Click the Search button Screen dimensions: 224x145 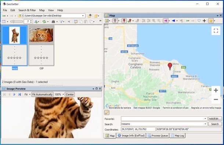pyautogui.click(x=215, y=124)
